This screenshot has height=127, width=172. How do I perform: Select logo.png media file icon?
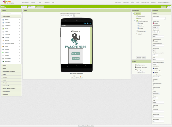[x=135, y=70]
